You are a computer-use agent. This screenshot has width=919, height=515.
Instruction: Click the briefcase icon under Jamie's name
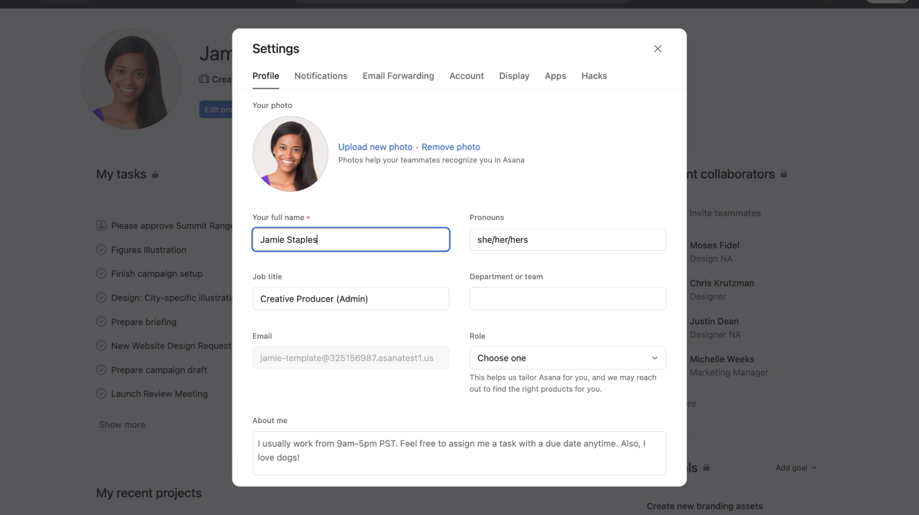click(x=205, y=78)
